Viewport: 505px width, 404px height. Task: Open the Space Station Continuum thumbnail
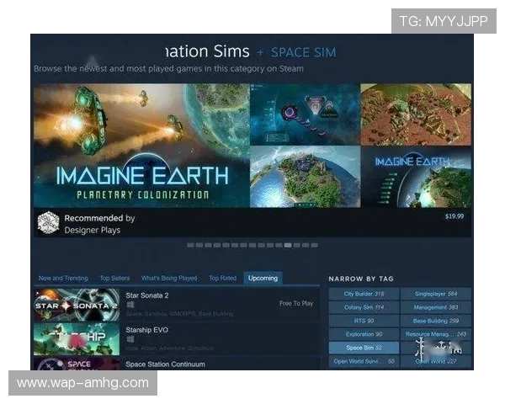tap(77, 364)
